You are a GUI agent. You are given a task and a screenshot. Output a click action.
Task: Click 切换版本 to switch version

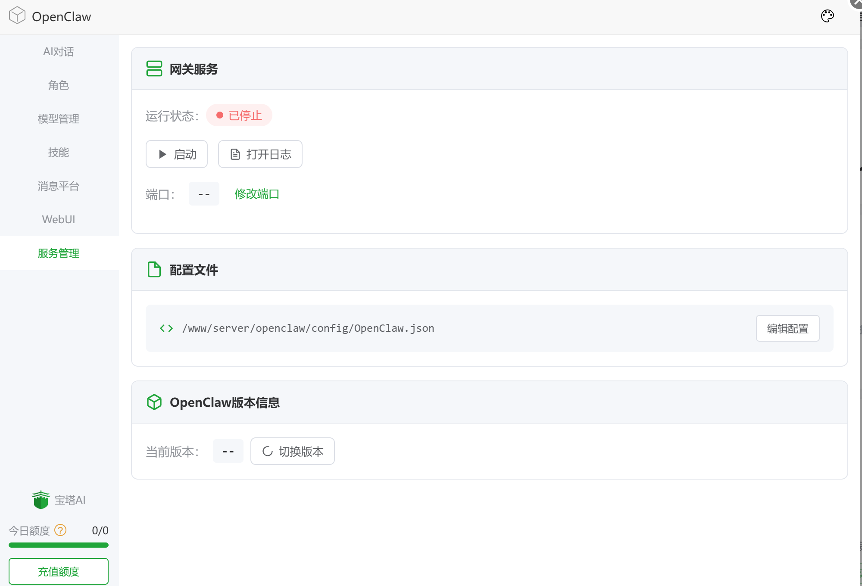point(292,452)
